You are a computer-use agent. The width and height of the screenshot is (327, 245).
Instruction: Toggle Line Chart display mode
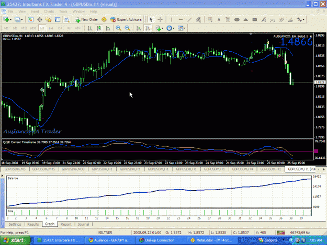(x=108, y=28)
